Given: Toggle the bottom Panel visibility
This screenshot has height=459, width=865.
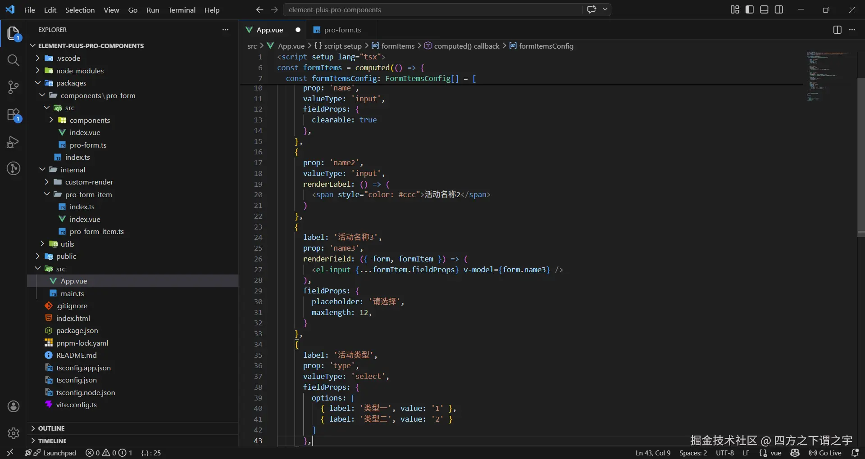Looking at the screenshot, I should point(764,9).
